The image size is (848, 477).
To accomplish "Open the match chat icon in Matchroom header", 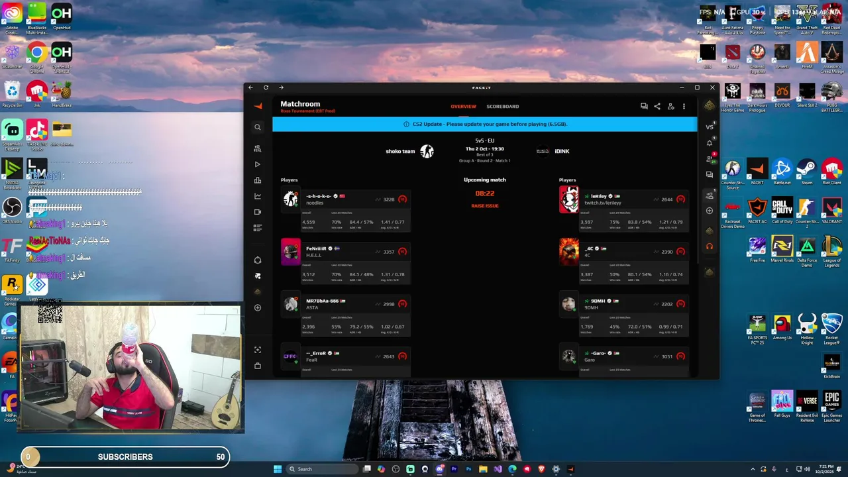I will coord(643,106).
